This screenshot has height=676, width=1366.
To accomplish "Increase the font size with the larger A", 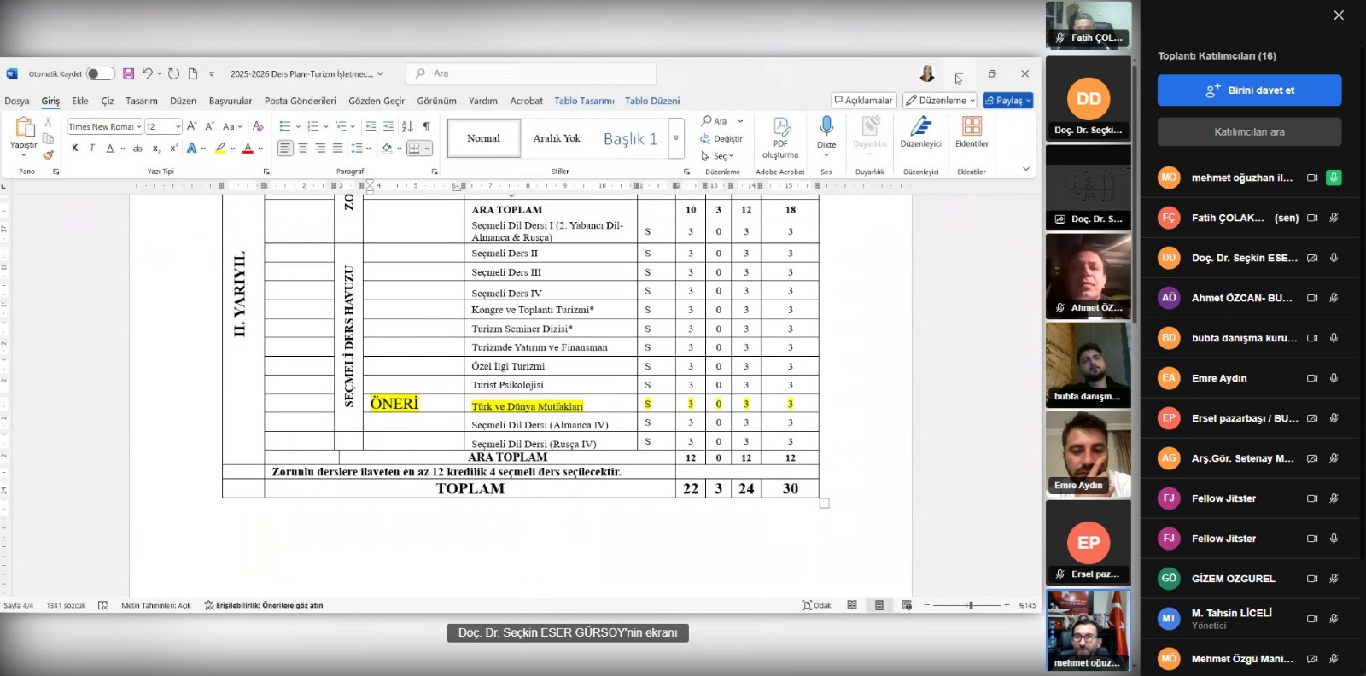I will tap(192, 126).
